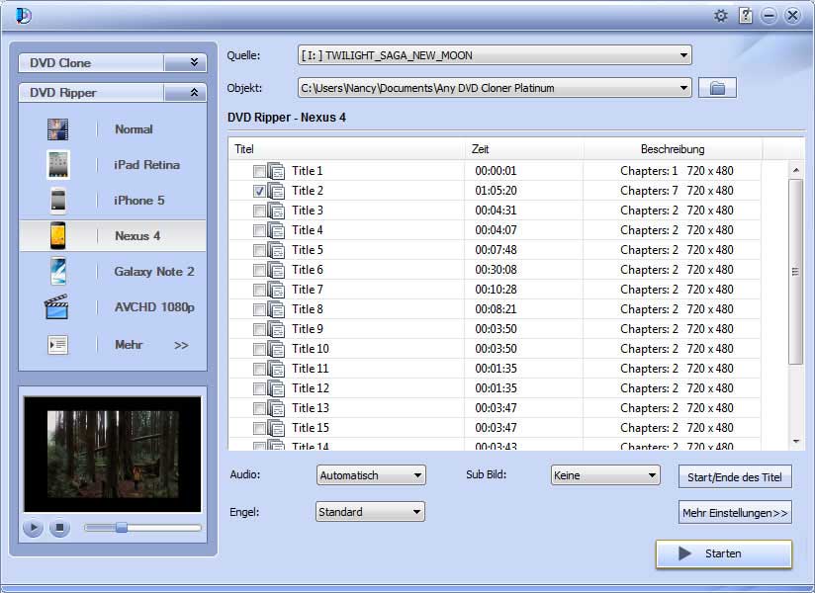Click the chapters icon next to Title 13
The height and width of the screenshot is (593, 815).
pos(276,407)
